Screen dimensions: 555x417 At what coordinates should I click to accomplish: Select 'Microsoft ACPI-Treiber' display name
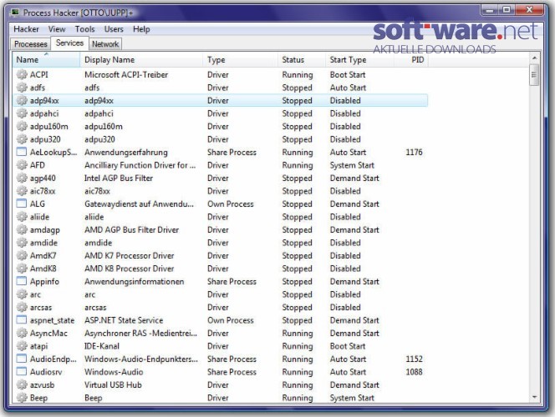[126, 75]
